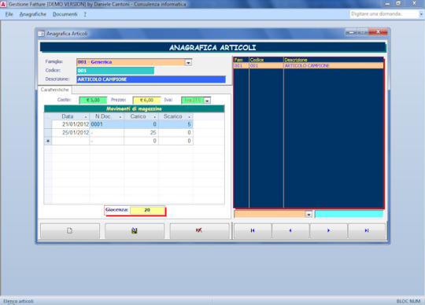This screenshot has width=425, height=305.
Task: Select the new-record asterisk row selector
Action: pos(48,141)
